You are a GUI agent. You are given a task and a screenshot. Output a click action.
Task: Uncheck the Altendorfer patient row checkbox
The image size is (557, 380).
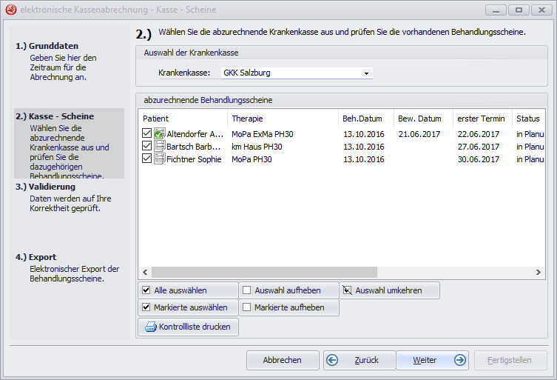coord(146,134)
